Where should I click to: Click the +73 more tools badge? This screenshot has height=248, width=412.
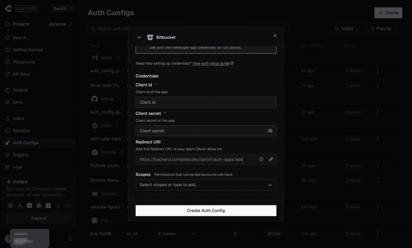pyautogui.click(x=67, y=206)
